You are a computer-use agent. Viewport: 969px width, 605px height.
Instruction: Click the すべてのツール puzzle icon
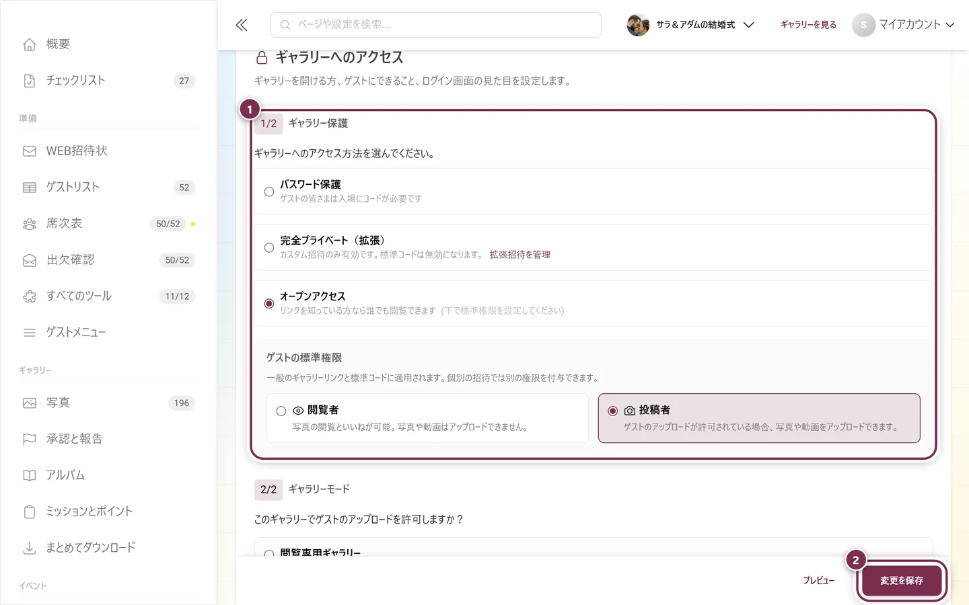30,296
